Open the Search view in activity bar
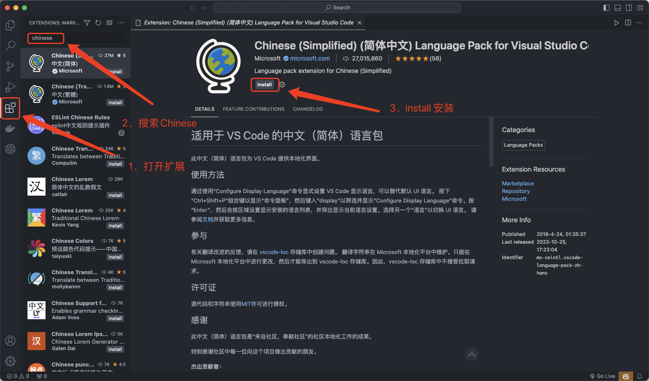The width and height of the screenshot is (649, 381). coord(10,45)
